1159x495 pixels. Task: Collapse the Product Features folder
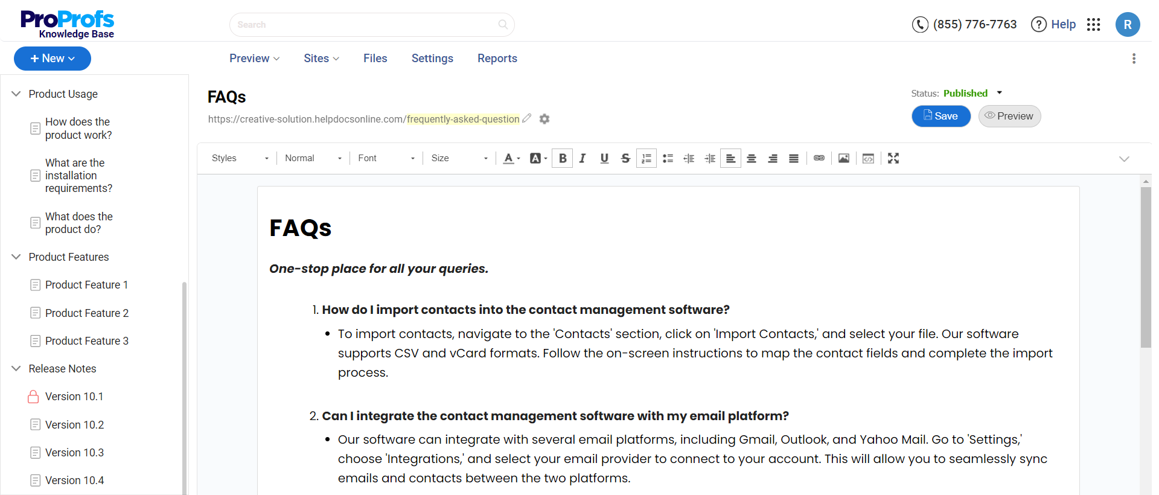point(16,257)
